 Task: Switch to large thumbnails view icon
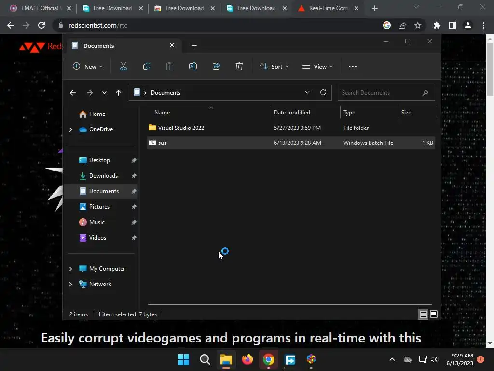click(x=434, y=314)
